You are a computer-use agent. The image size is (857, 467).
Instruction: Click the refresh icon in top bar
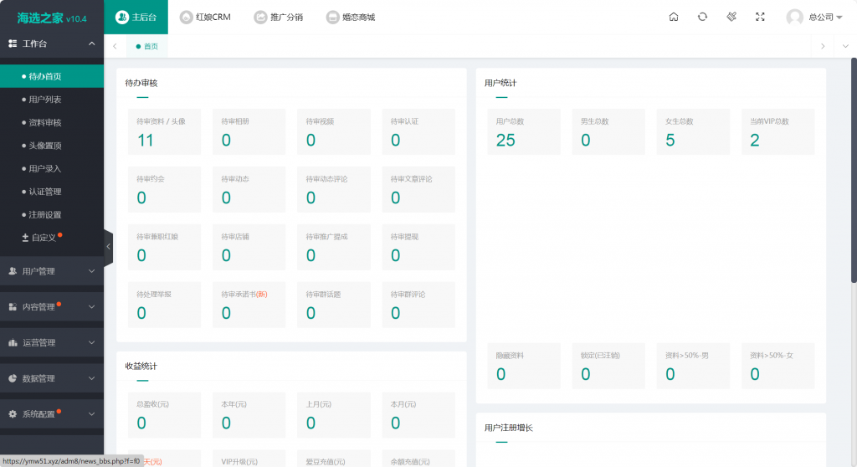point(702,17)
